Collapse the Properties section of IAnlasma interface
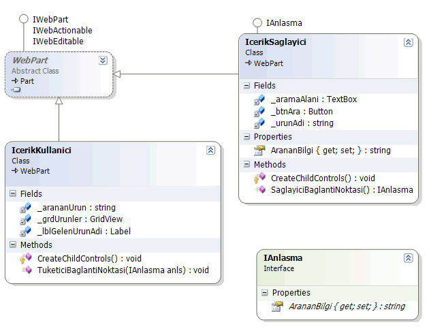Screen dimensions: 429x331 click(x=266, y=293)
